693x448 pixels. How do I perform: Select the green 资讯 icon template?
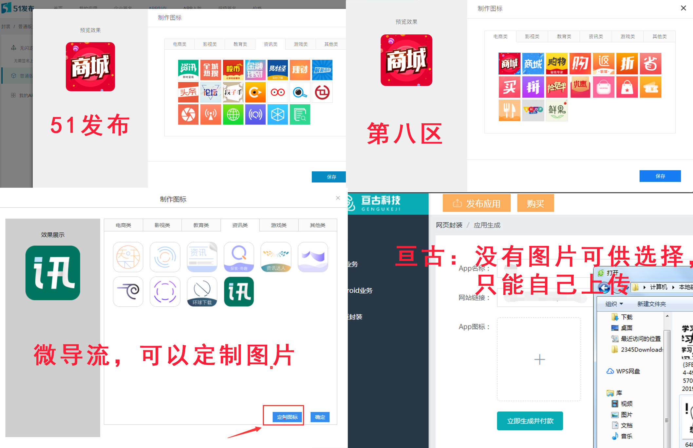click(188, 70)
